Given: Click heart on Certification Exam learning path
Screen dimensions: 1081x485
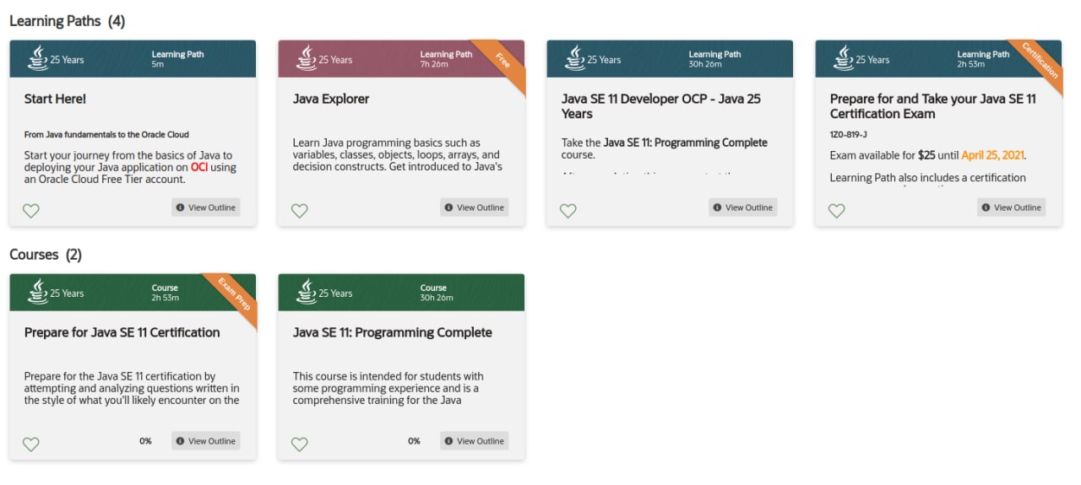Looking at the screenshot, I should coord(837,211).
